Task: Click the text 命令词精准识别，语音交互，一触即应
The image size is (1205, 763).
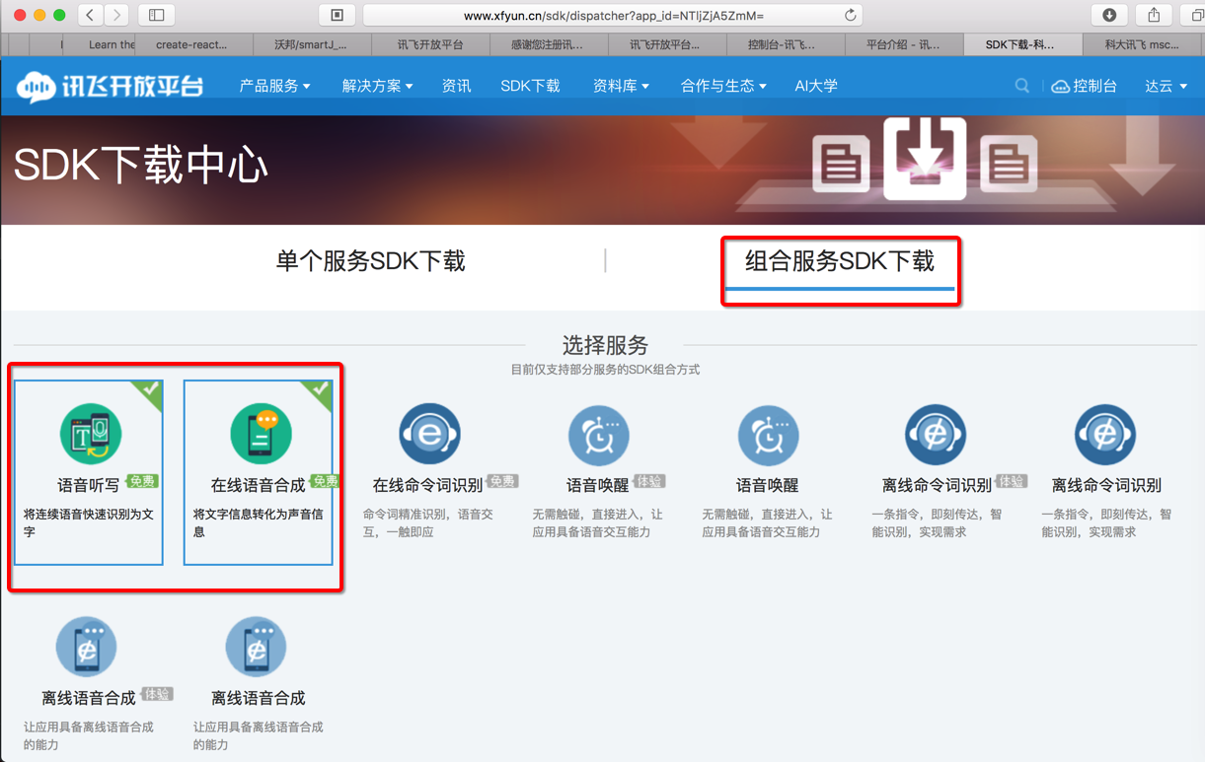Action: (x=428, y=522)
